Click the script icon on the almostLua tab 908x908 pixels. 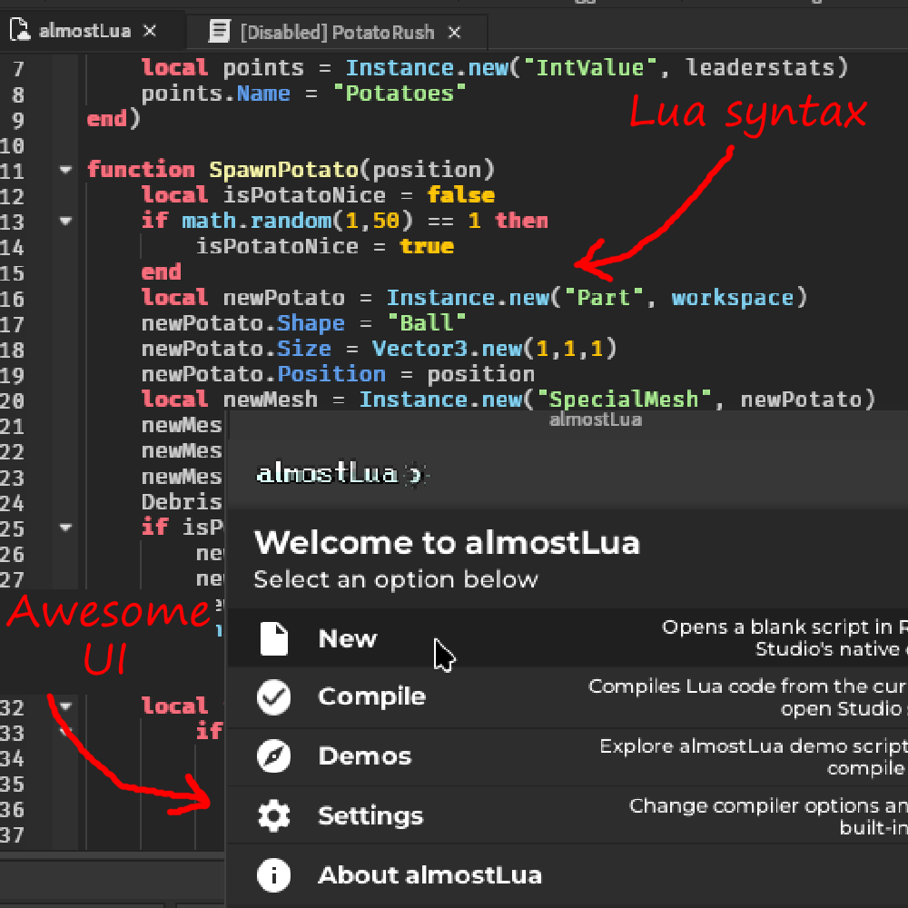[20, 29]
